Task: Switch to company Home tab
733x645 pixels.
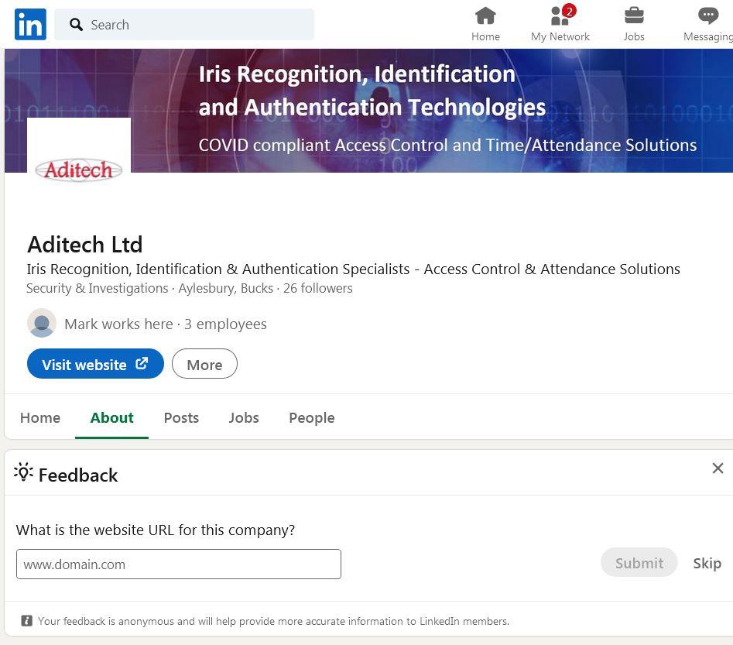Action: pos(40,417)
